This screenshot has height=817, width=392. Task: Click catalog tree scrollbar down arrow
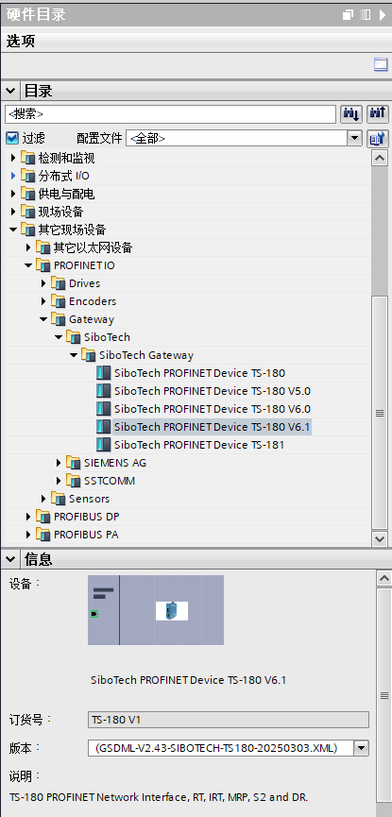[x=380, y=538]
